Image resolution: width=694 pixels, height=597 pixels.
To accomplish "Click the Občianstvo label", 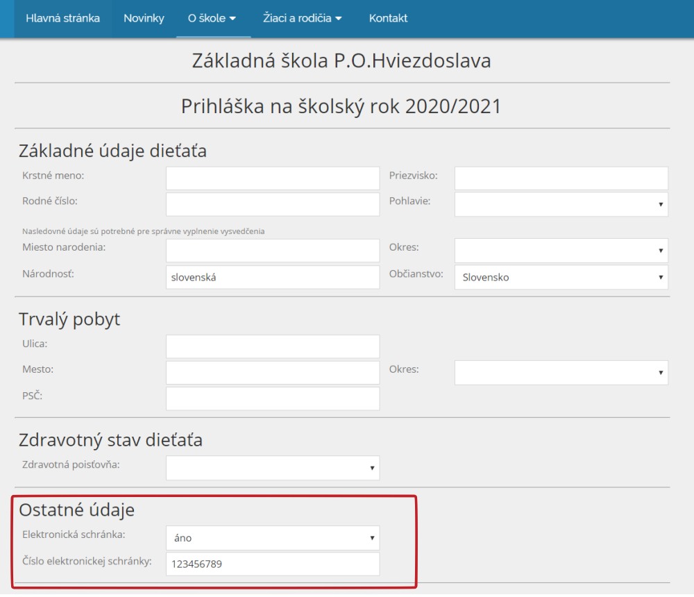I will coord(416,274).
